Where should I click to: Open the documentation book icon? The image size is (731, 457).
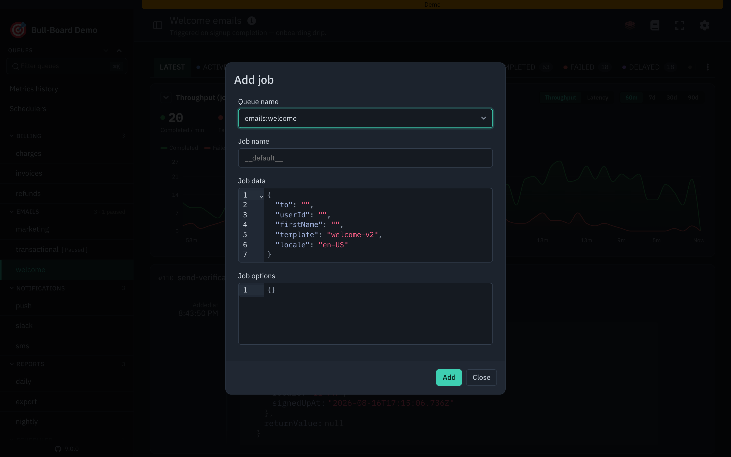click(x=655, y=25)
